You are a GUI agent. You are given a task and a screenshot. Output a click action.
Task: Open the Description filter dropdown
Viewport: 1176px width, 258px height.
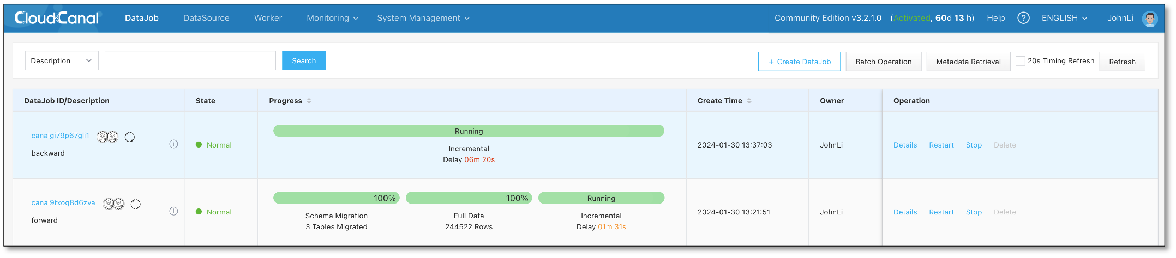click(62, 60)
